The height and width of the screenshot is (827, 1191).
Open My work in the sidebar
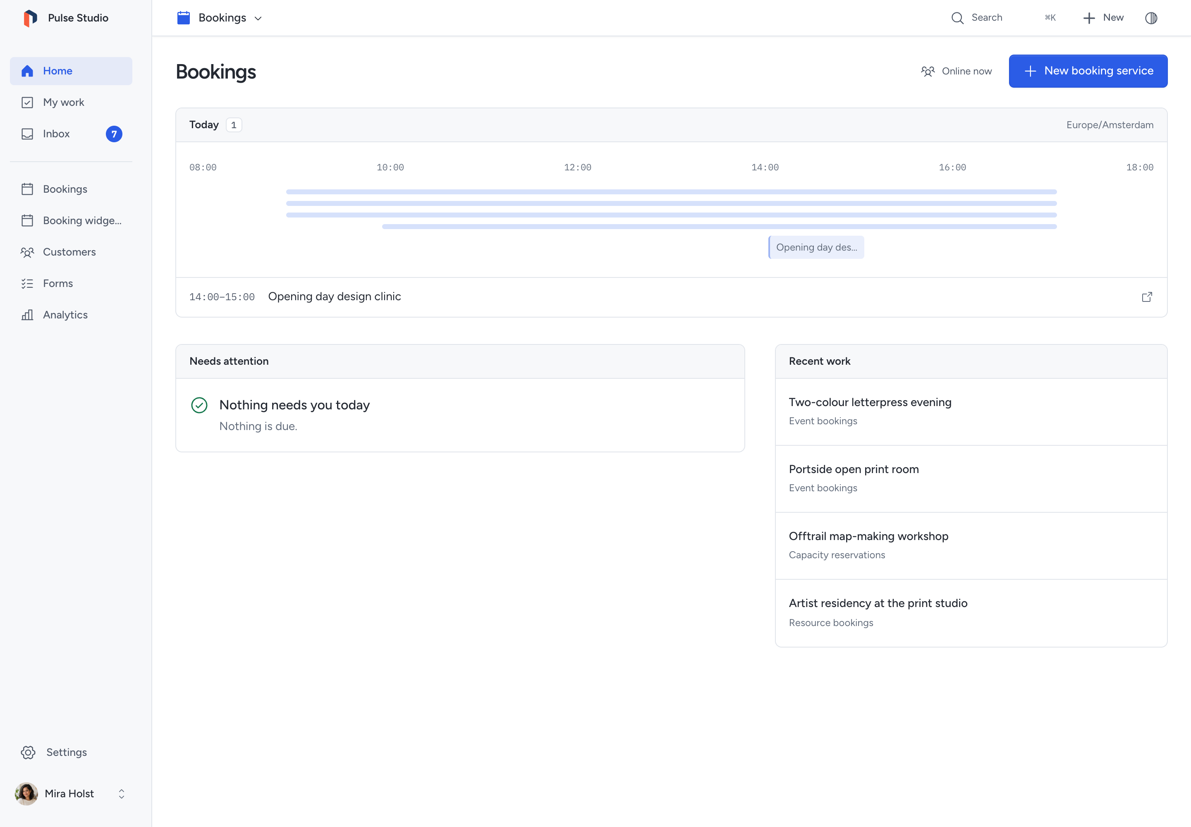(x=71, y=103)
